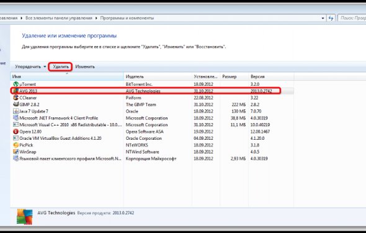This screenshot has height=233, width=366.
Task: Click the Visual C++ 2010 Redistributable icon
Action: pyautogui.click(x=16, y=125)
